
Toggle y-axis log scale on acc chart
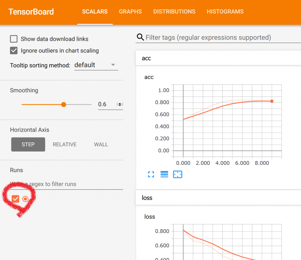coord(164,175)
